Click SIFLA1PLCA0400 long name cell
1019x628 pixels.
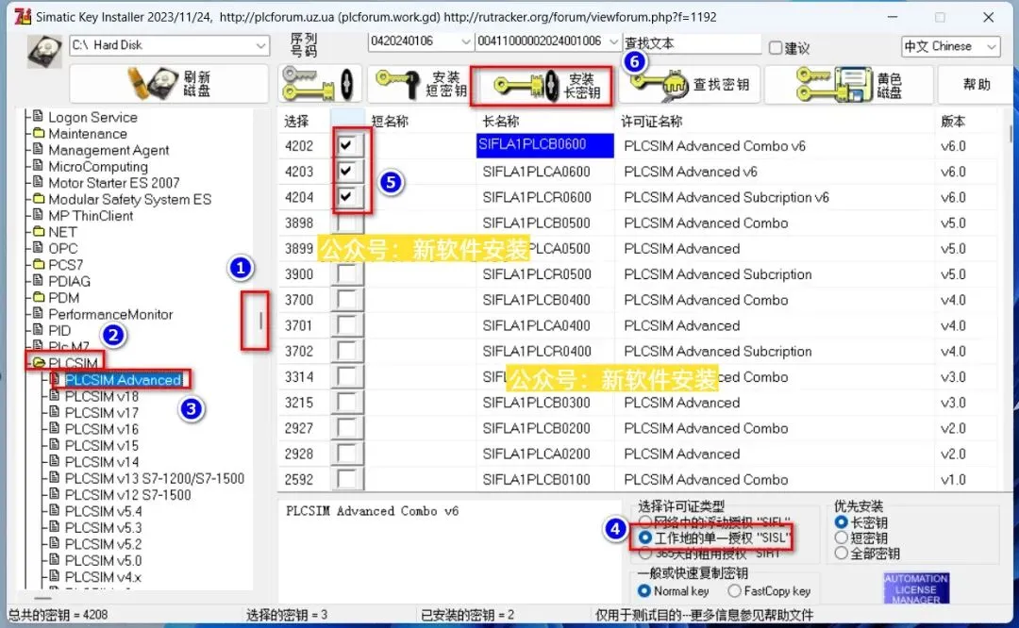tap(546, 324)
